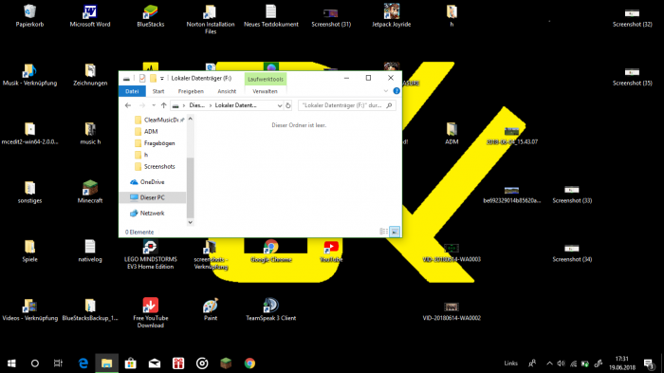Screen dimensions: 664x373
Task: Select the Google Chrome desktop shortcut
Action: coord(271,251)
